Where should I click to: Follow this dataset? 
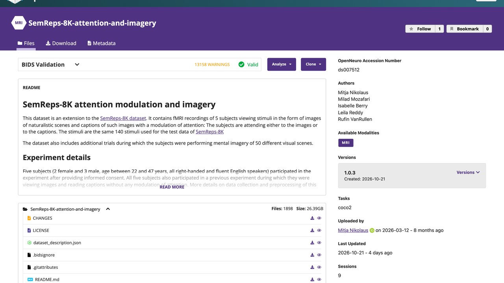pyautogui.click(x=420, y=29)
